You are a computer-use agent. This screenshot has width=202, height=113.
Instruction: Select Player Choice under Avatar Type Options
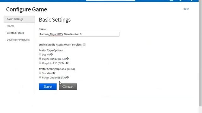coord(40,59)
